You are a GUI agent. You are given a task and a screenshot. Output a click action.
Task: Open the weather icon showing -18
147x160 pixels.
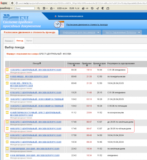click(85, 8)
